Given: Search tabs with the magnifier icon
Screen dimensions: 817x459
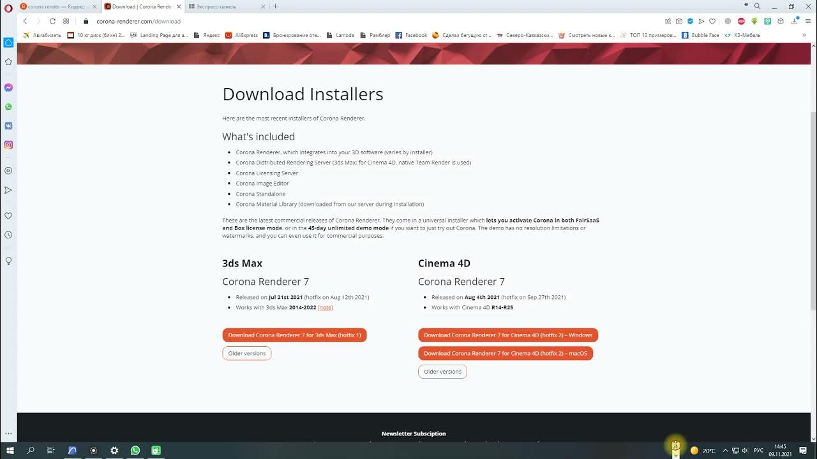Looking at the screenshot, I should point(758,6).
